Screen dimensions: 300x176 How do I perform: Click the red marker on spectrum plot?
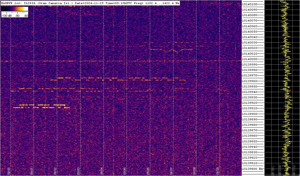click(290, 90)
